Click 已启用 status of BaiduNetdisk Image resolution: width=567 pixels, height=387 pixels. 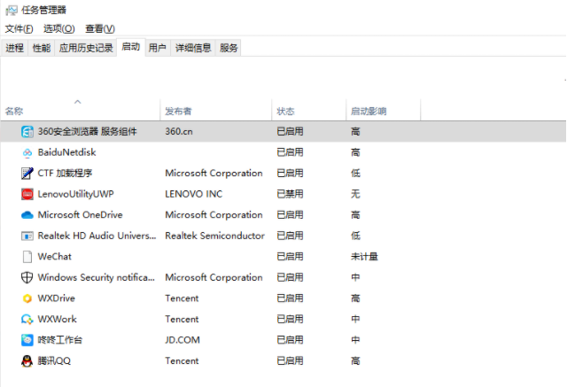coord(290,152)
